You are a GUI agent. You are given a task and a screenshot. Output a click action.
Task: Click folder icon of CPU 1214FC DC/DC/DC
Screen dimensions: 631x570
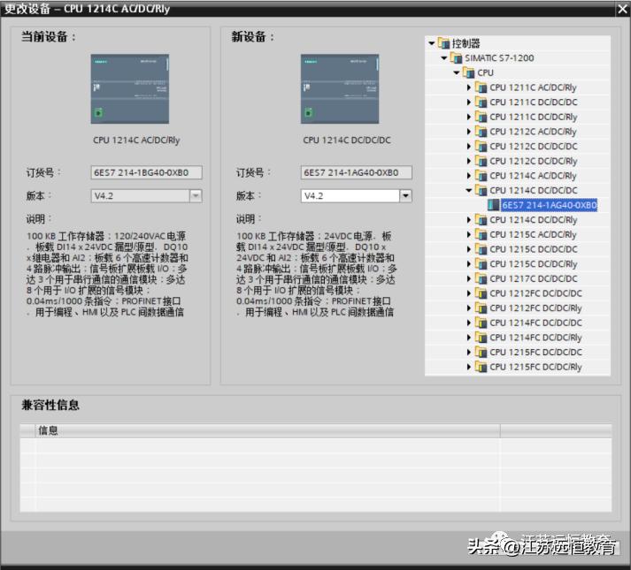click(x=481, y=323)
